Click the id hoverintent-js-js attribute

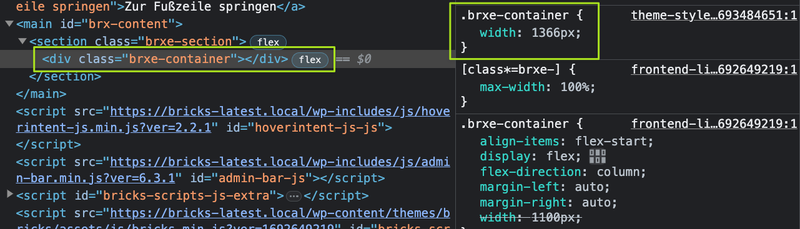[305, 129]
